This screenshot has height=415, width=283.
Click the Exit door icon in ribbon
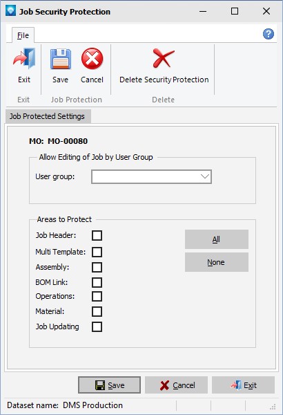pos(24,57)
